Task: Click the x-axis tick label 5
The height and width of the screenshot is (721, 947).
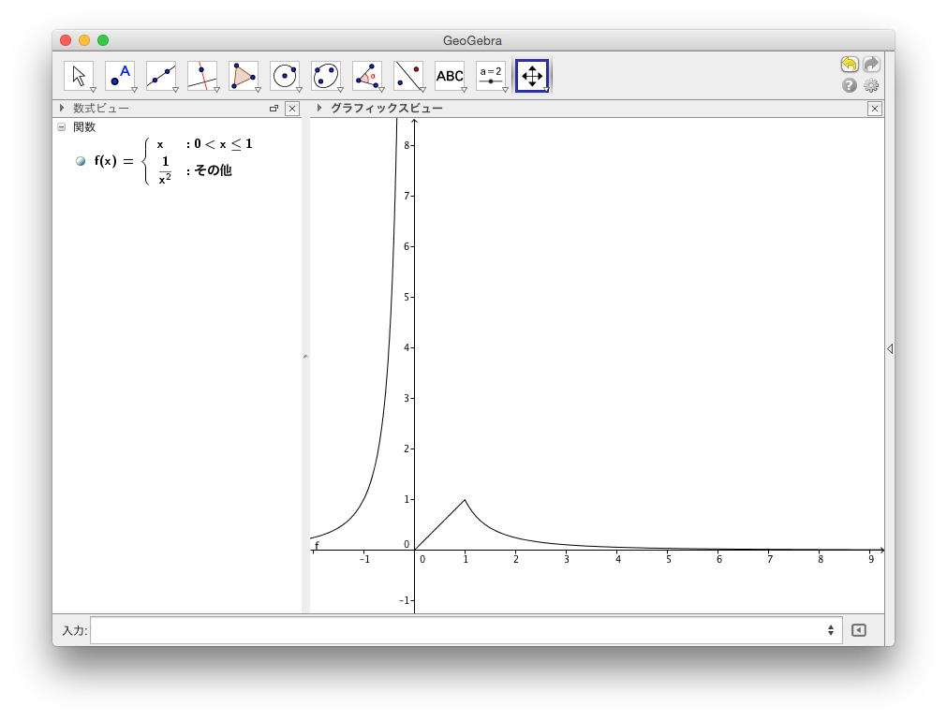Action: (669, 559)
